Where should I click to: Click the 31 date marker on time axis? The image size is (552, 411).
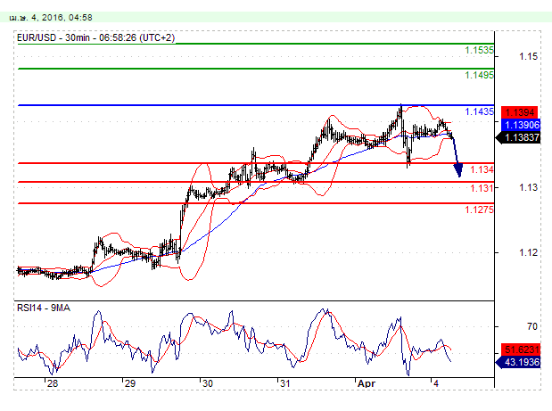[x=284, y=382]
